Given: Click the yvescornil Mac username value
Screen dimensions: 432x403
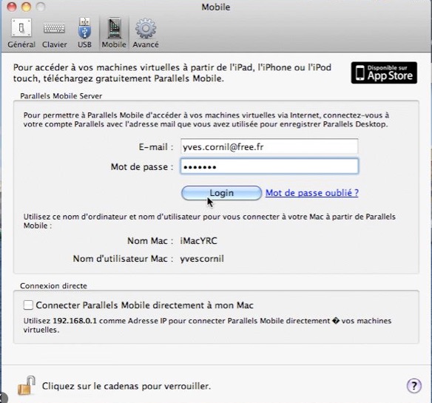Looking at the screenshot, I should pos(202,259).
